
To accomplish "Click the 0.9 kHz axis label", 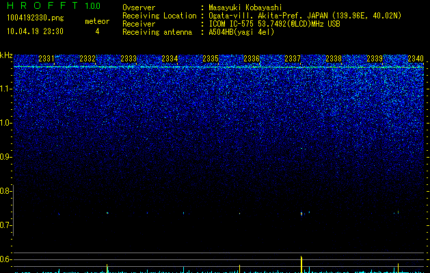I will [x=6, y=157].
